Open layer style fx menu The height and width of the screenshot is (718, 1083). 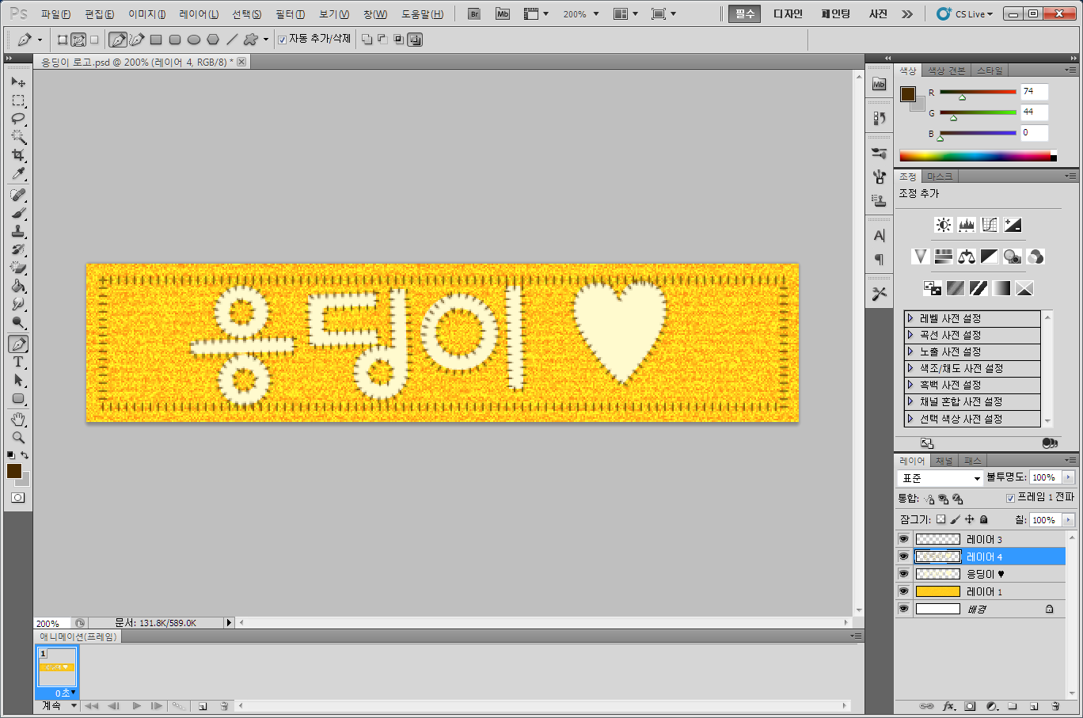point(948,705)
